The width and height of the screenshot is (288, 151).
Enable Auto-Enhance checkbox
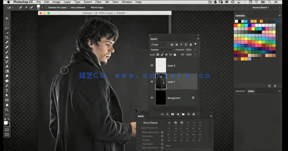(x=68, y=7)
